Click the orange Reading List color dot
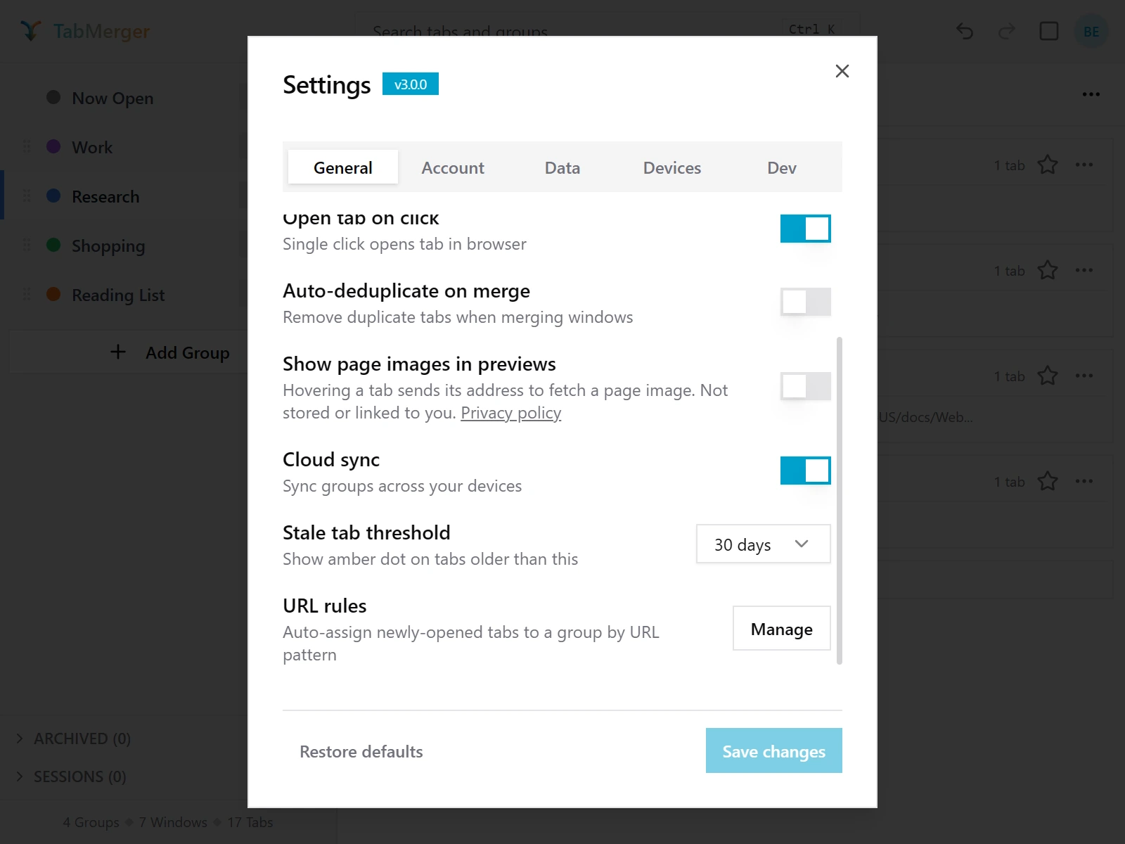Image resolution: width=1125 pixels, height=844 pixels. pyautogui.click(x=53, y=294)
